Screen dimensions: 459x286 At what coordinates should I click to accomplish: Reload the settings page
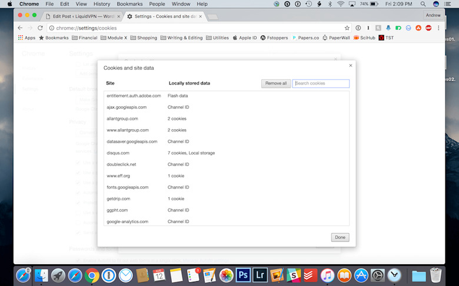click(40, 28)
